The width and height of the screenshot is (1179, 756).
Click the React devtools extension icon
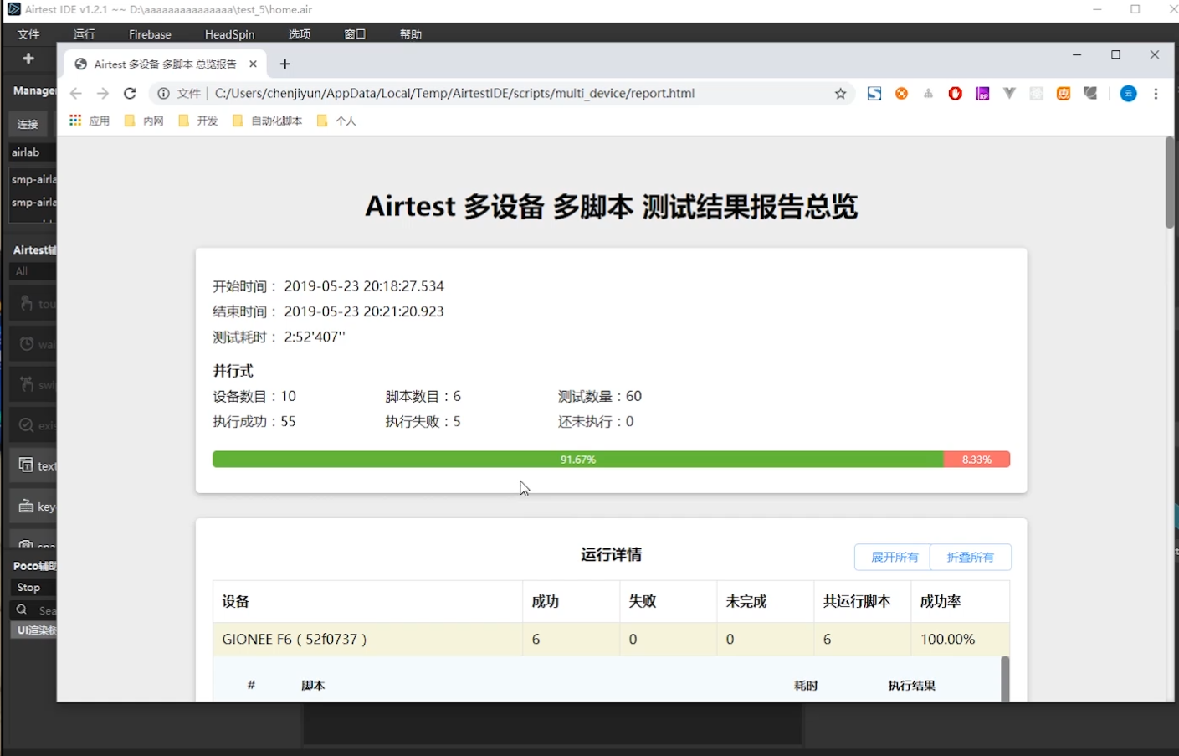1036,93
